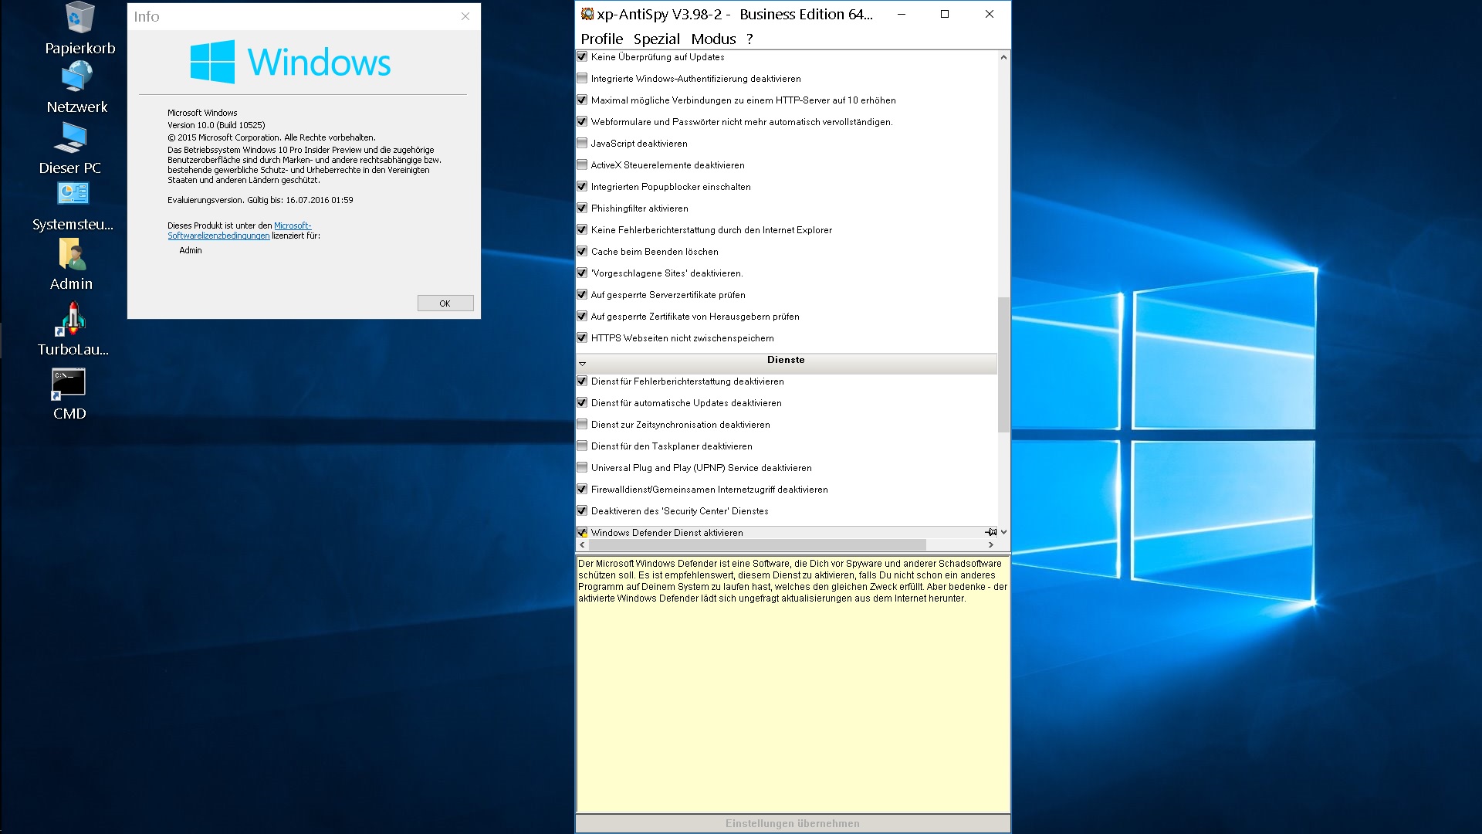
Task: Click the horizontal scrollbar right arrow
Action: pyautogui.click(x=991, y=545)
